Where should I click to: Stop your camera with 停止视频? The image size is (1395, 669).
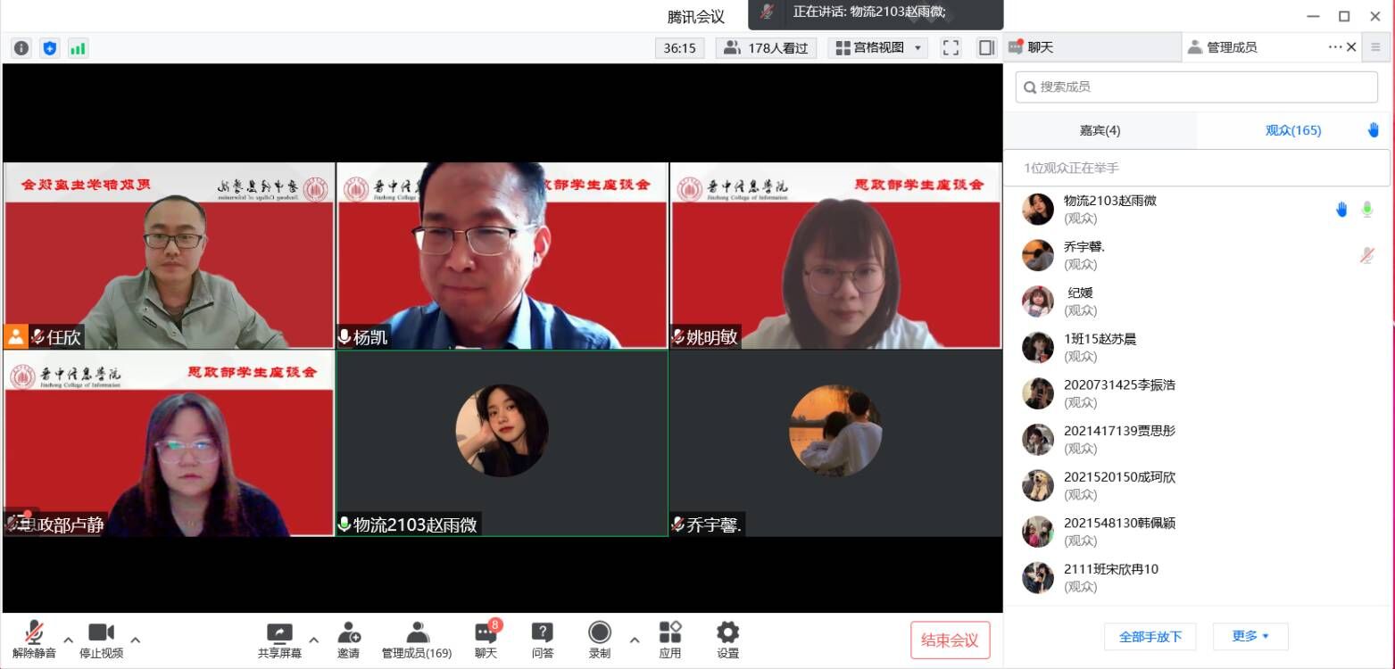(101, 639)
